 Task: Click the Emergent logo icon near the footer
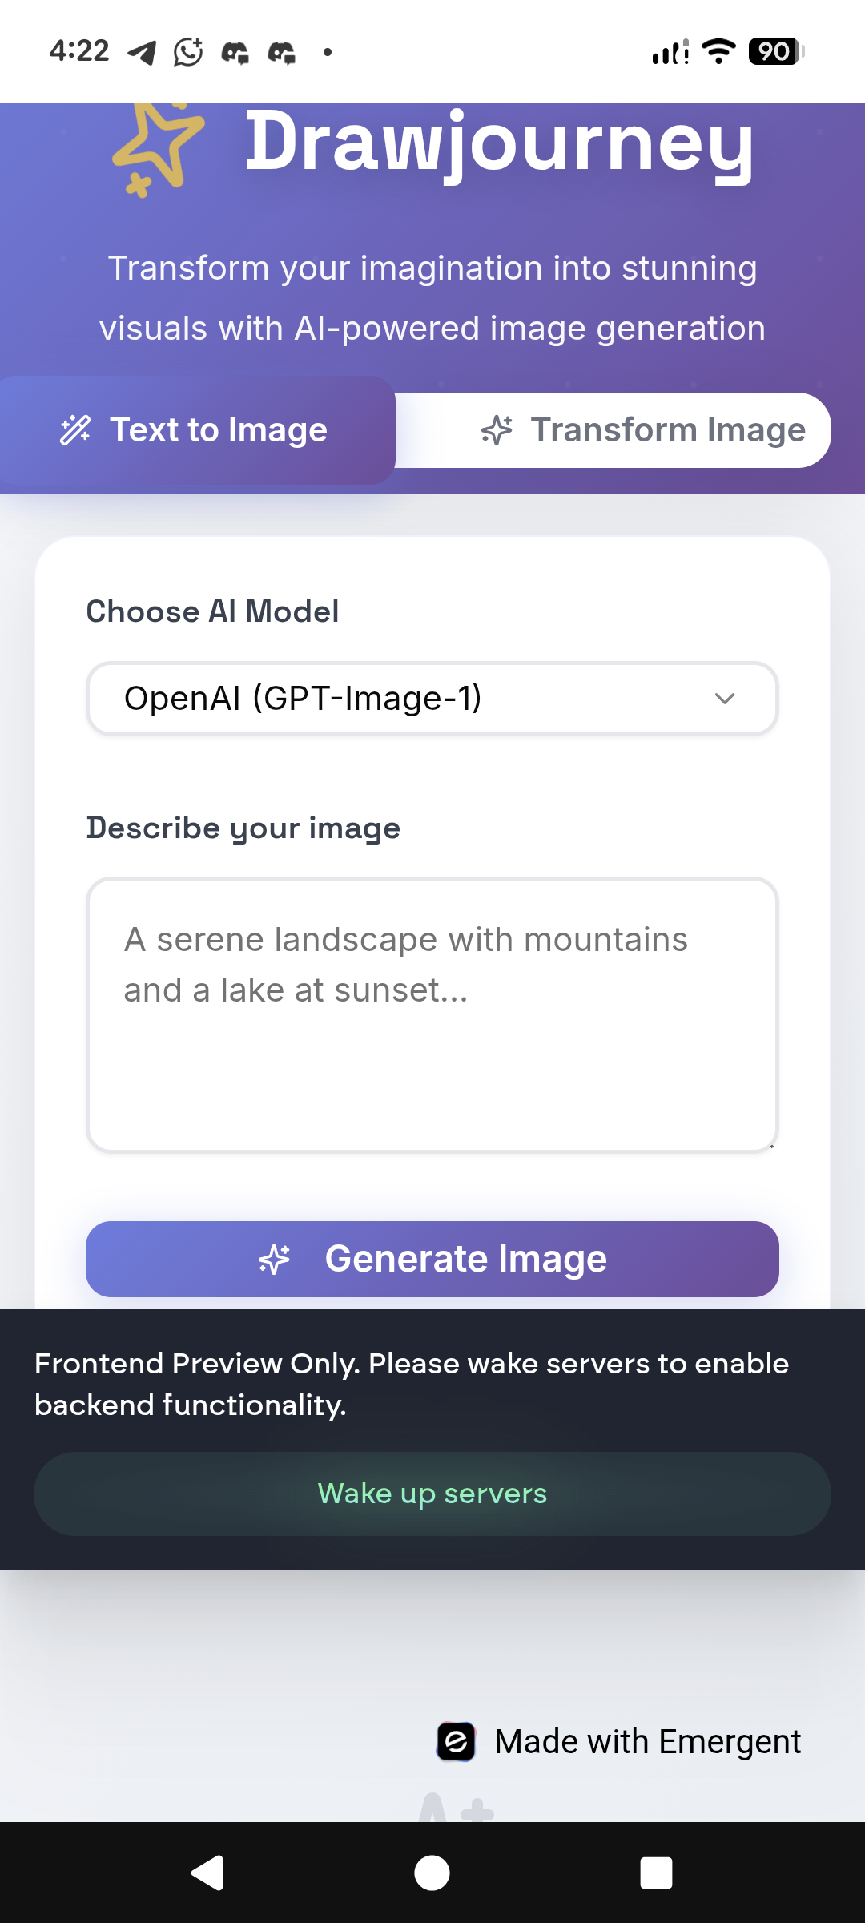coord(456,1740)
